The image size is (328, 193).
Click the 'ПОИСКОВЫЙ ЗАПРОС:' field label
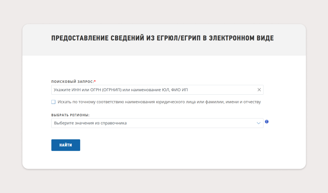[x=73, y=82]
